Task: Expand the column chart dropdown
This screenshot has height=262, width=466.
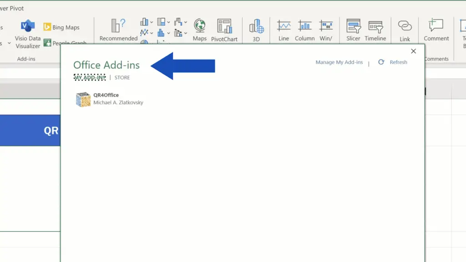Action: [x=152, y=22]
